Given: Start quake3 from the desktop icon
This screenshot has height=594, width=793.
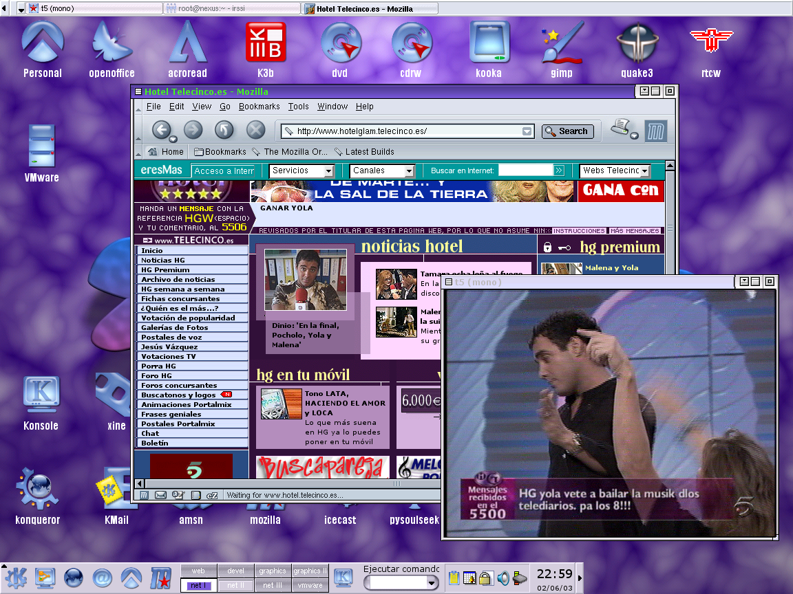Looking at the screenshot, I should [x=637, y=49].
